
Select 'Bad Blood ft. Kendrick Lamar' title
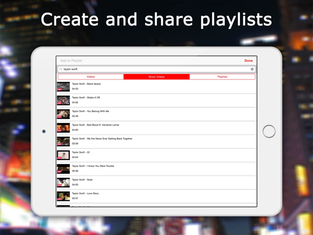pos(103,125)
